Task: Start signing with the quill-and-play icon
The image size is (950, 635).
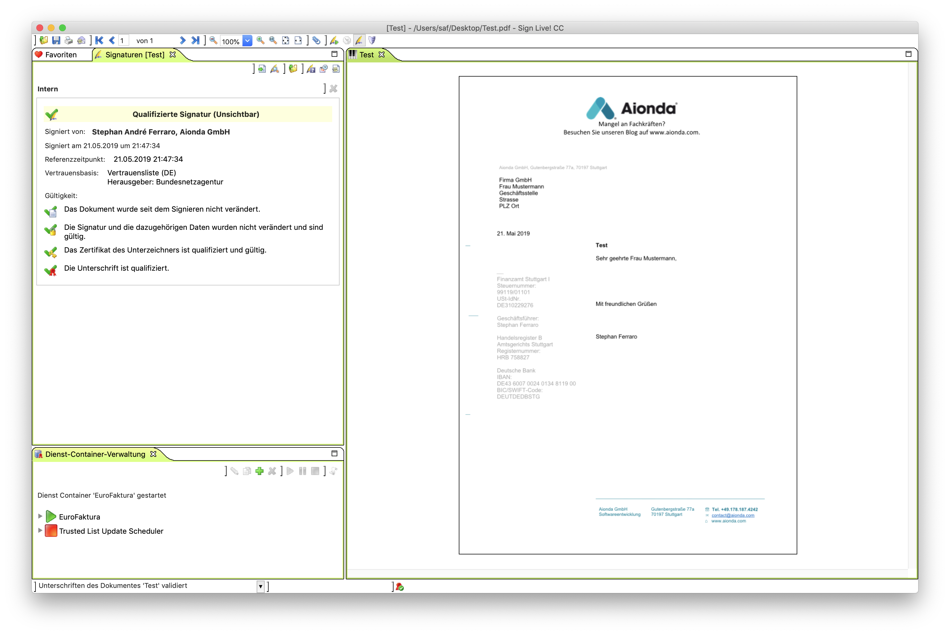Action: point(334,41)
